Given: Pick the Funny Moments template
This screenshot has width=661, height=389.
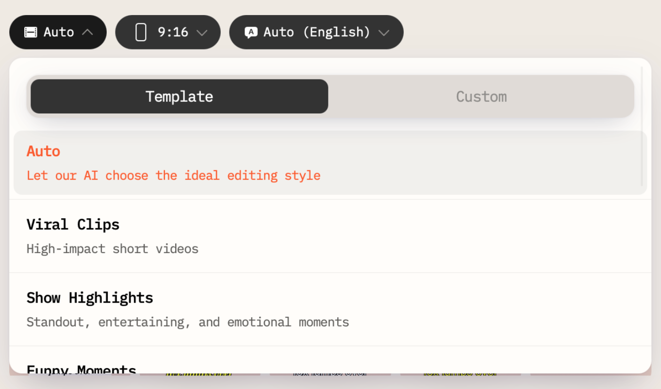Looking at the screenshot, I should pos(330,360).
